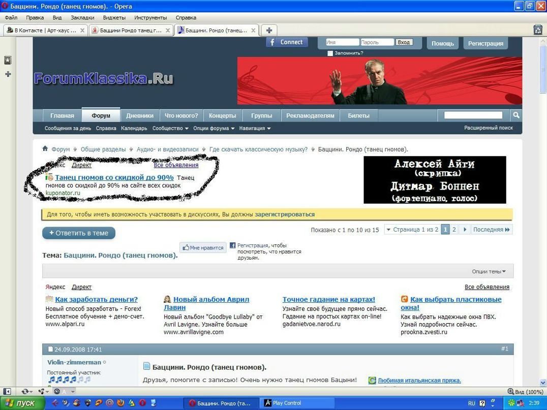The height and width of the screenshot is (410, 547).
Task: Select the 'Концерты' navigation tab
Action: pos(223,115)
